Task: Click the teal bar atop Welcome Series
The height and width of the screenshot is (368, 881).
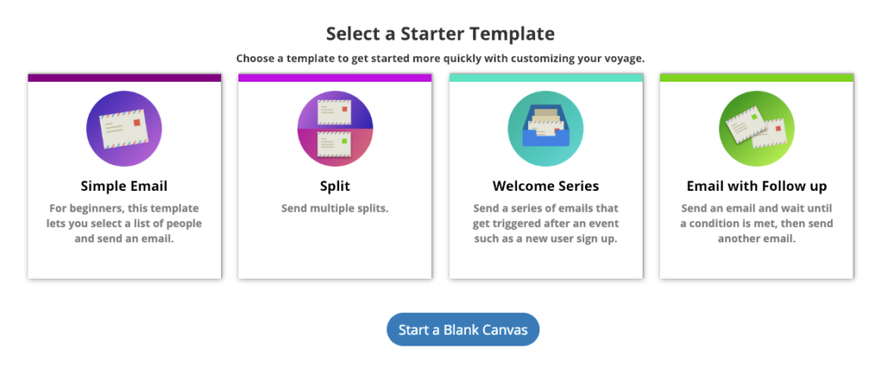Action: click(x=545, y=77)
